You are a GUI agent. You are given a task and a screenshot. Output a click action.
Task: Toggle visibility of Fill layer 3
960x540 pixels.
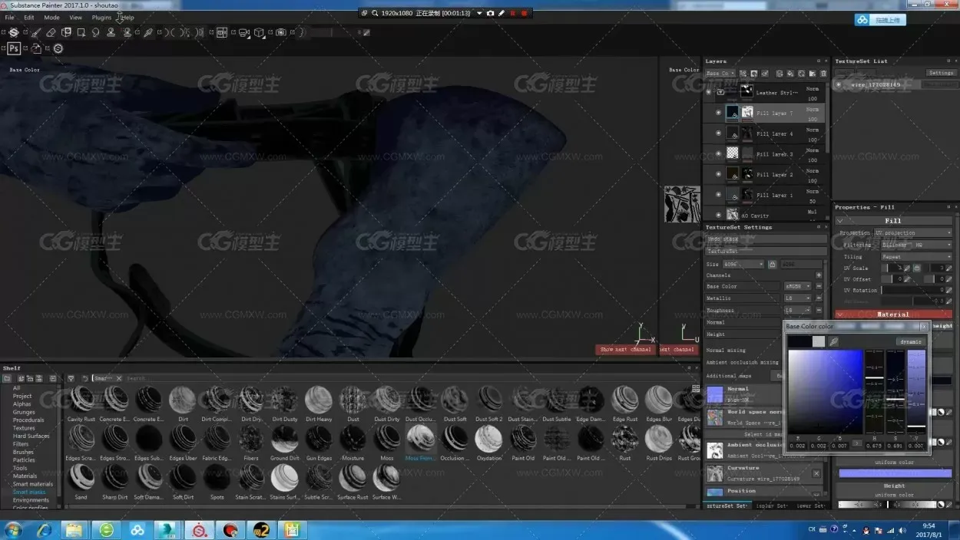[x=718, y=153]
